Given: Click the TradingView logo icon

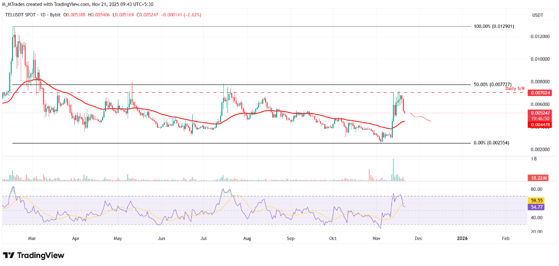Looking at the screenshot, I should [9, 255].
